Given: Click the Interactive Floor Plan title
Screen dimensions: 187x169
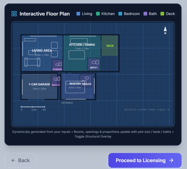Looking at the screenshot, I should pyautogui.click(x=44, y=14).
